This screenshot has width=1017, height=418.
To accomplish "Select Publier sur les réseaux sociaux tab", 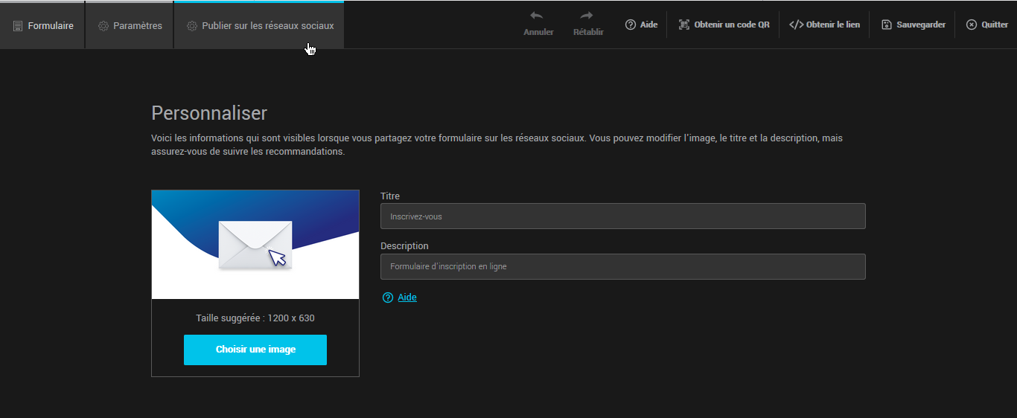I will tap(259, 26).
